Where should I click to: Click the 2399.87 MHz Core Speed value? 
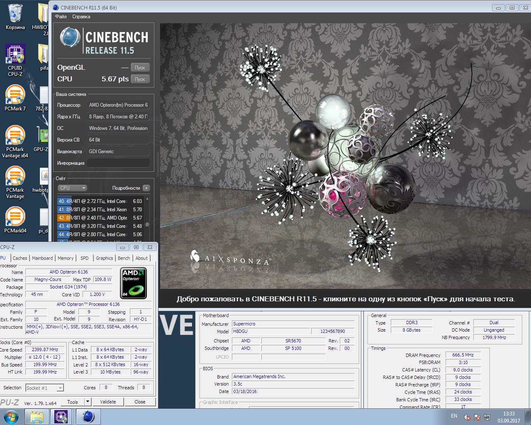point(45,349)
